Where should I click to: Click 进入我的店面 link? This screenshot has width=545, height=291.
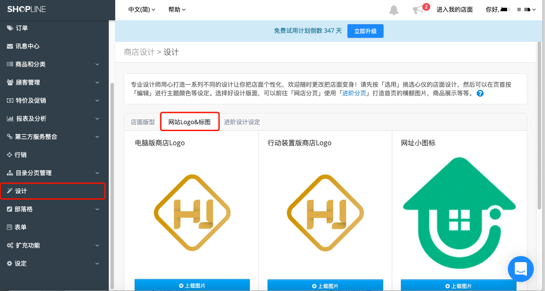[x=455, y=9]
